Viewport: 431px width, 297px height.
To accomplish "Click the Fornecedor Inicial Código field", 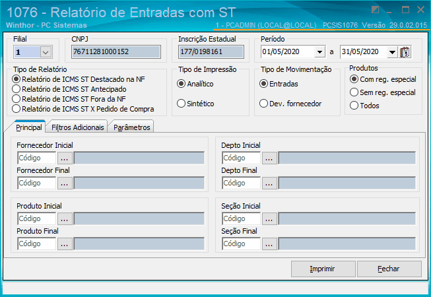I will (37, 158).
